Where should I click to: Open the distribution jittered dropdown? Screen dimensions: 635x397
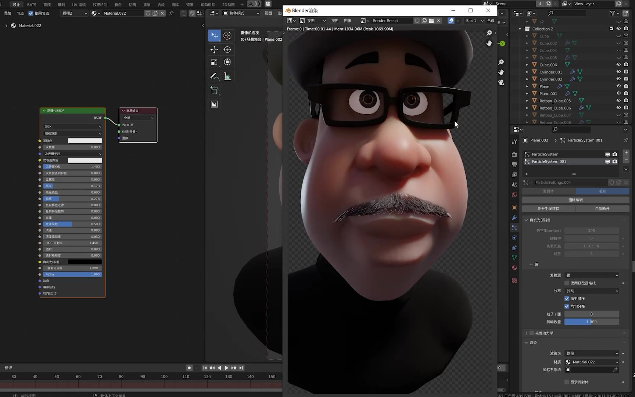click(x=592, y=291)
